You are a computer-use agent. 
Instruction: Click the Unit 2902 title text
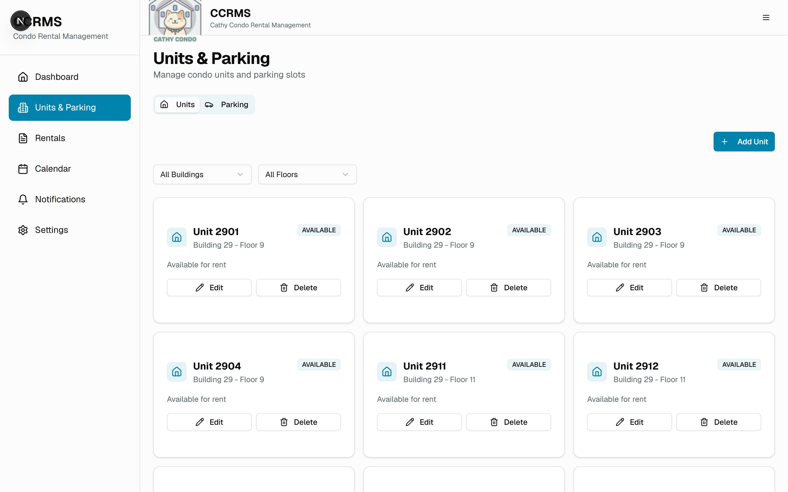[427, 232]
